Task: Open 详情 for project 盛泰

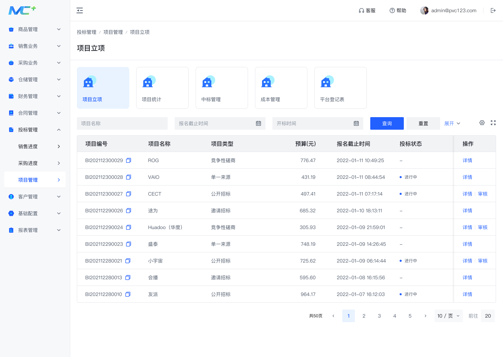Action: [x=467, y=244]
